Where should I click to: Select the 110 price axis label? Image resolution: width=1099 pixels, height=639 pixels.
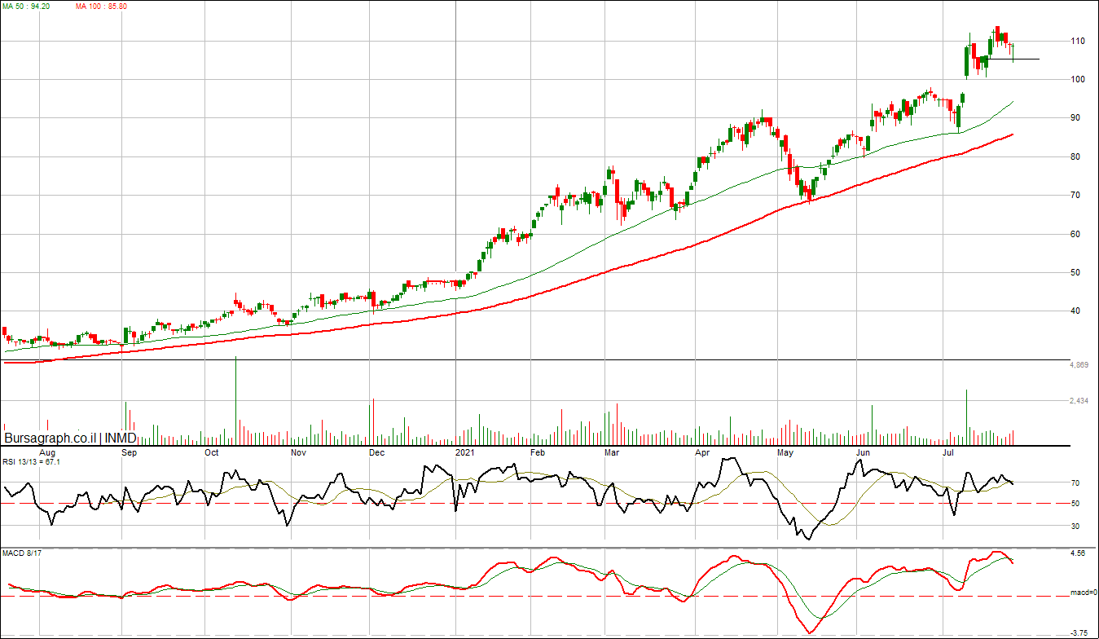tap(1077, 41)
